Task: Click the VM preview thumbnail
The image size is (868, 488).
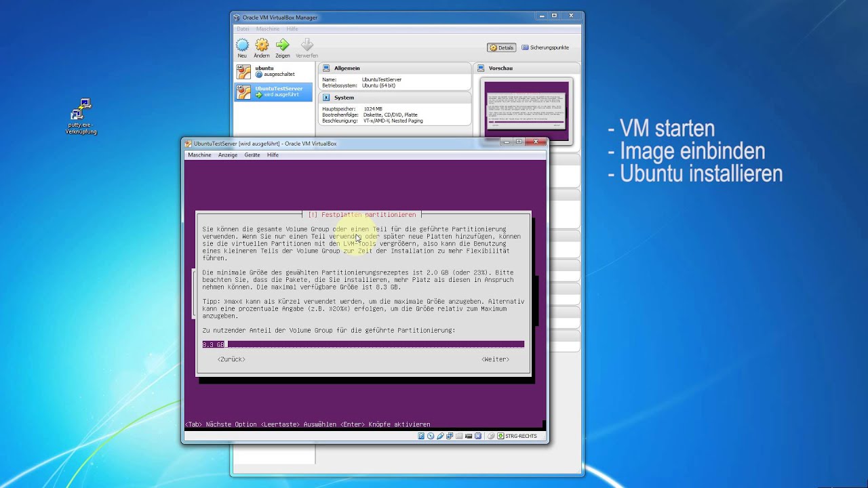Action: 527,110
